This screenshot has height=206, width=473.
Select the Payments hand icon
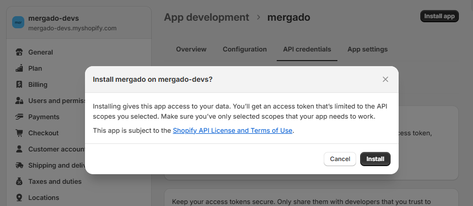click(x=19, y=117)
